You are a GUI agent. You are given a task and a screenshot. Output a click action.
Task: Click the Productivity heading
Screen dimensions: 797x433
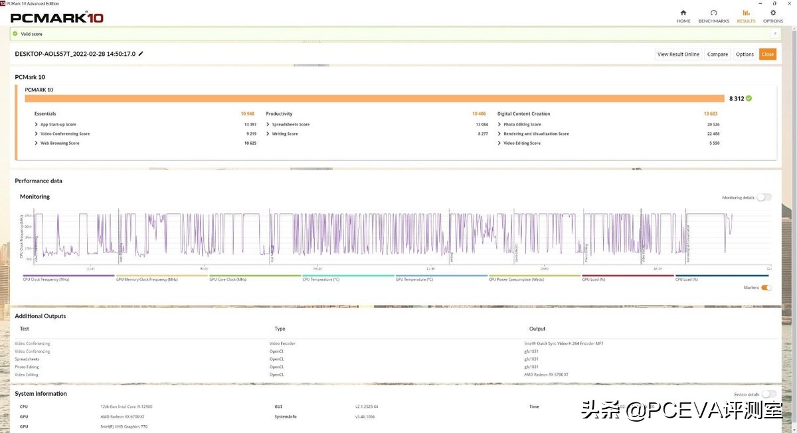pyautogui.click(x=279, y=114)
